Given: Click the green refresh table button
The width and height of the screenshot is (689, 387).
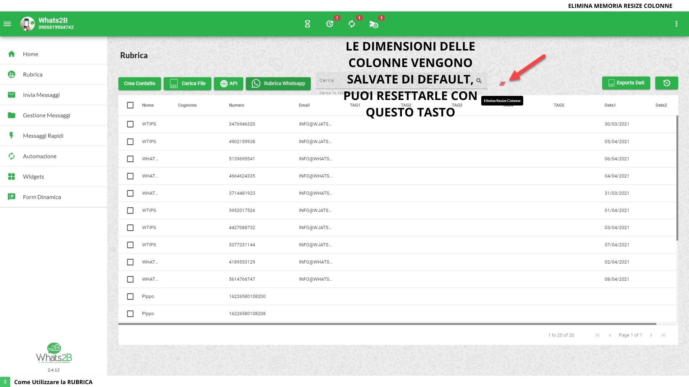Looking at the screenshot, I should 667,83.
